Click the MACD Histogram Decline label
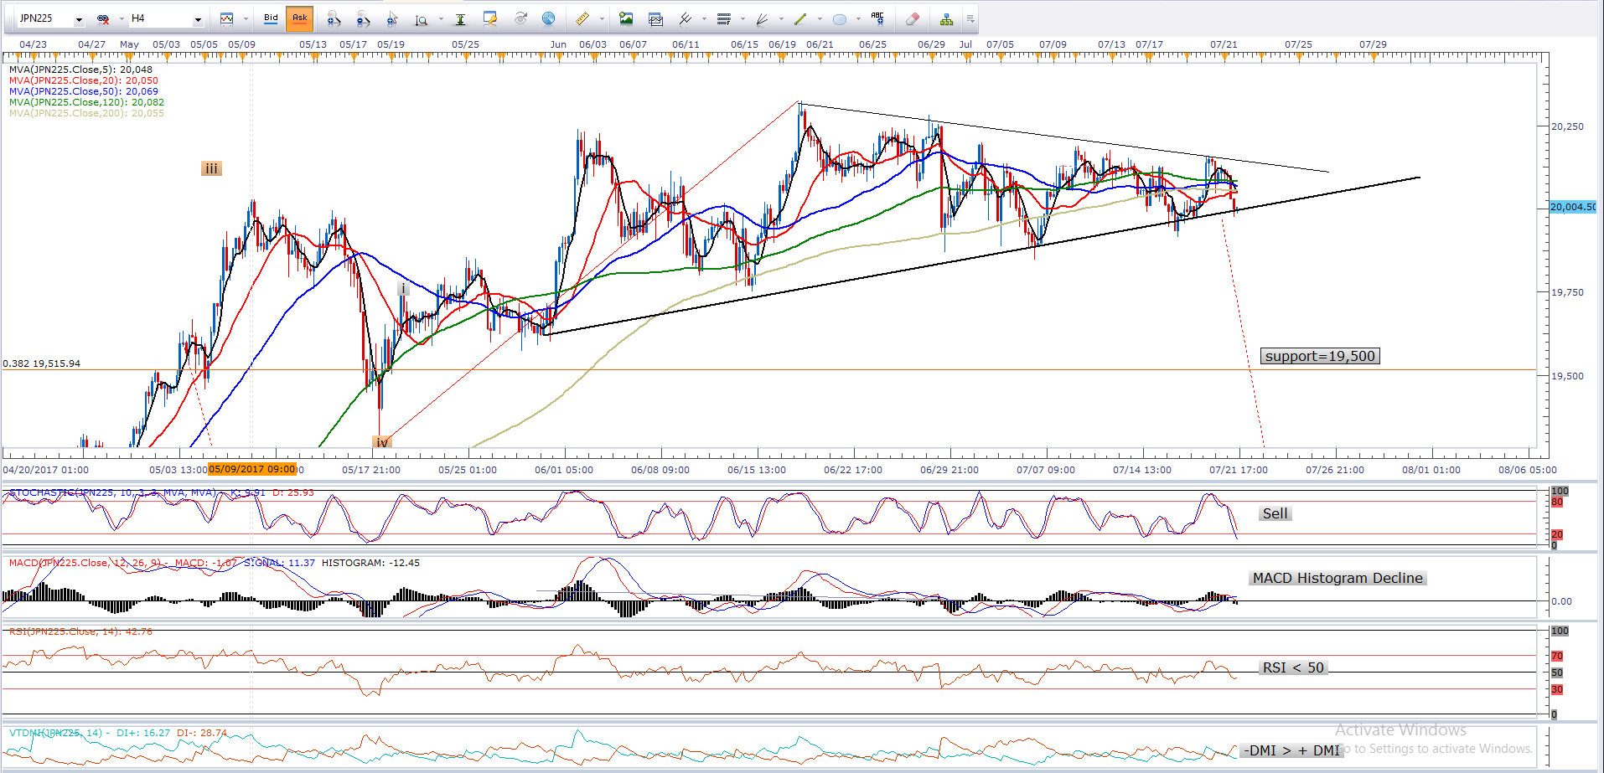This screenshot has height=773, width=1604. click(1337, 578)
